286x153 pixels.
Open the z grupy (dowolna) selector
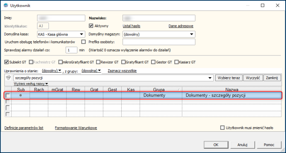click(x=91, y=70)
